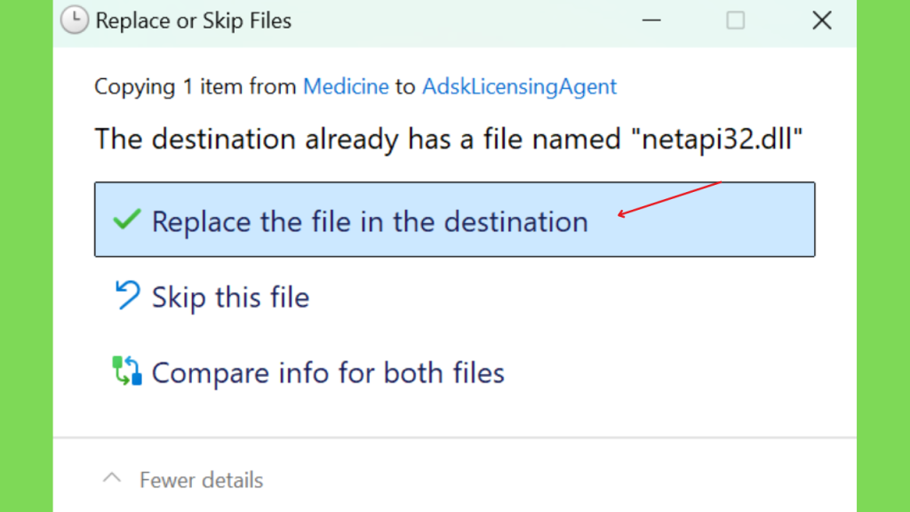Click the Replace or Skip Files title text
Viewport: 910px width, 512px height.
pyautogui.click(x=193, y=20)
